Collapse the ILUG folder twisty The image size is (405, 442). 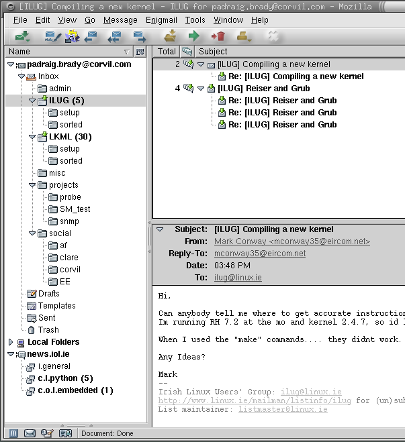(32, 101)
